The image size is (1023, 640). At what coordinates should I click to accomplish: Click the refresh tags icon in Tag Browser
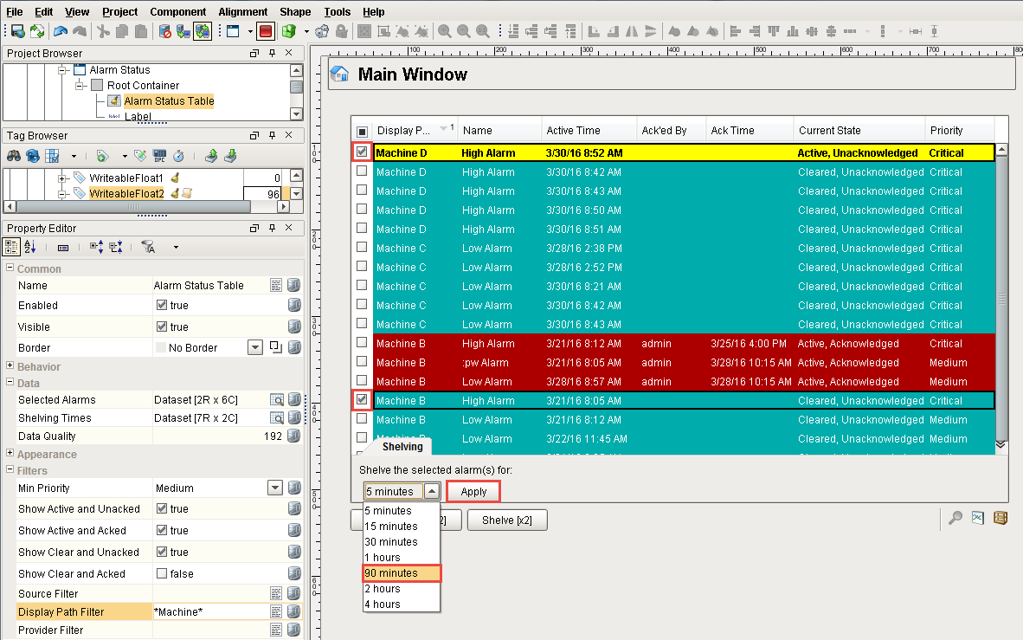pyautogui.click(x=32, y=155)
